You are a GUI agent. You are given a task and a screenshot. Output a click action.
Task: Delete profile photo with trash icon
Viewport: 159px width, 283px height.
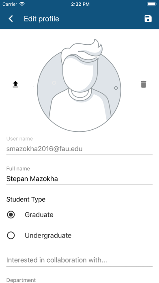click(143, 84)
